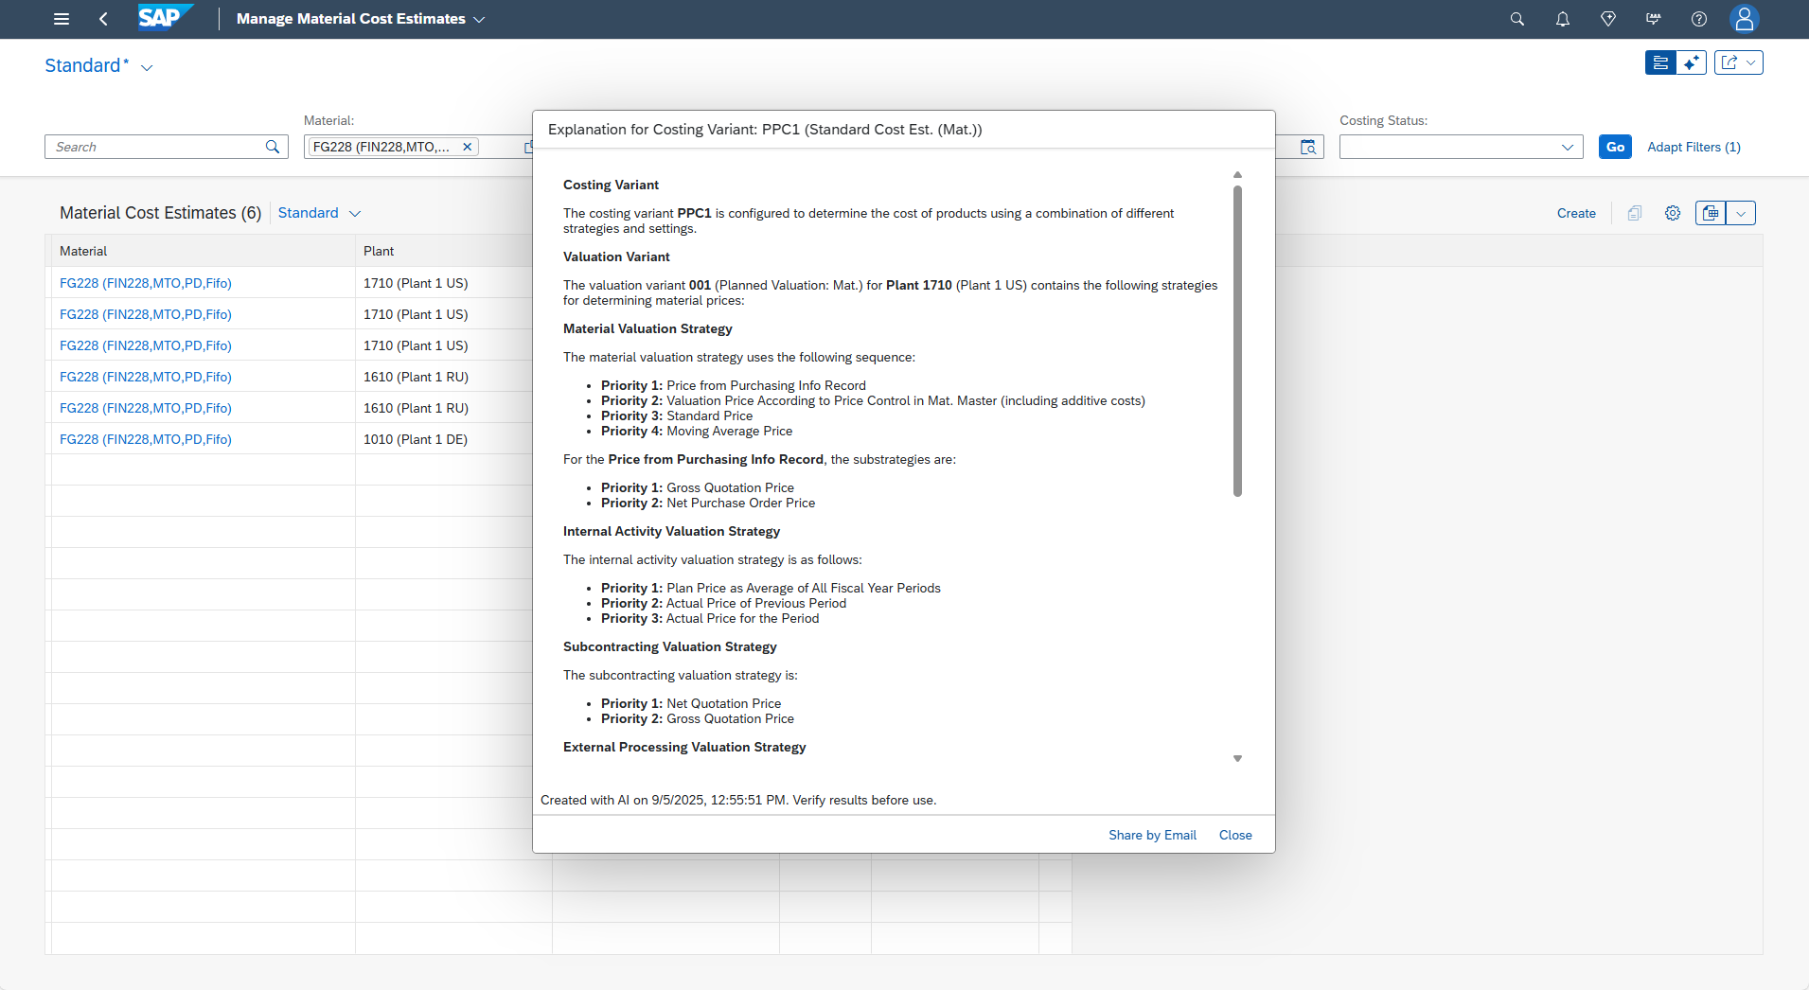Open the Manage Material Cost Estimates title menu
Image resolution: width=1809 pixels, height=990 pixels.
(361, 19)
